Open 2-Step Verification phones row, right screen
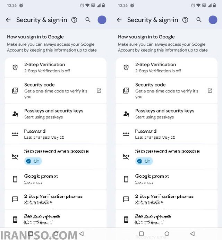This screenshot has height=240, width=222. click(x=166, y=199)
